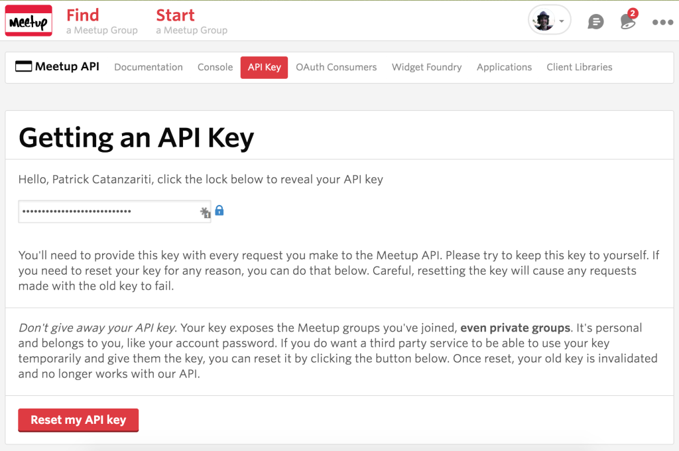The width and height of the screenshot is (679, 451).
Task: Click the lock icon to reveal key
Action: [219, 211]
